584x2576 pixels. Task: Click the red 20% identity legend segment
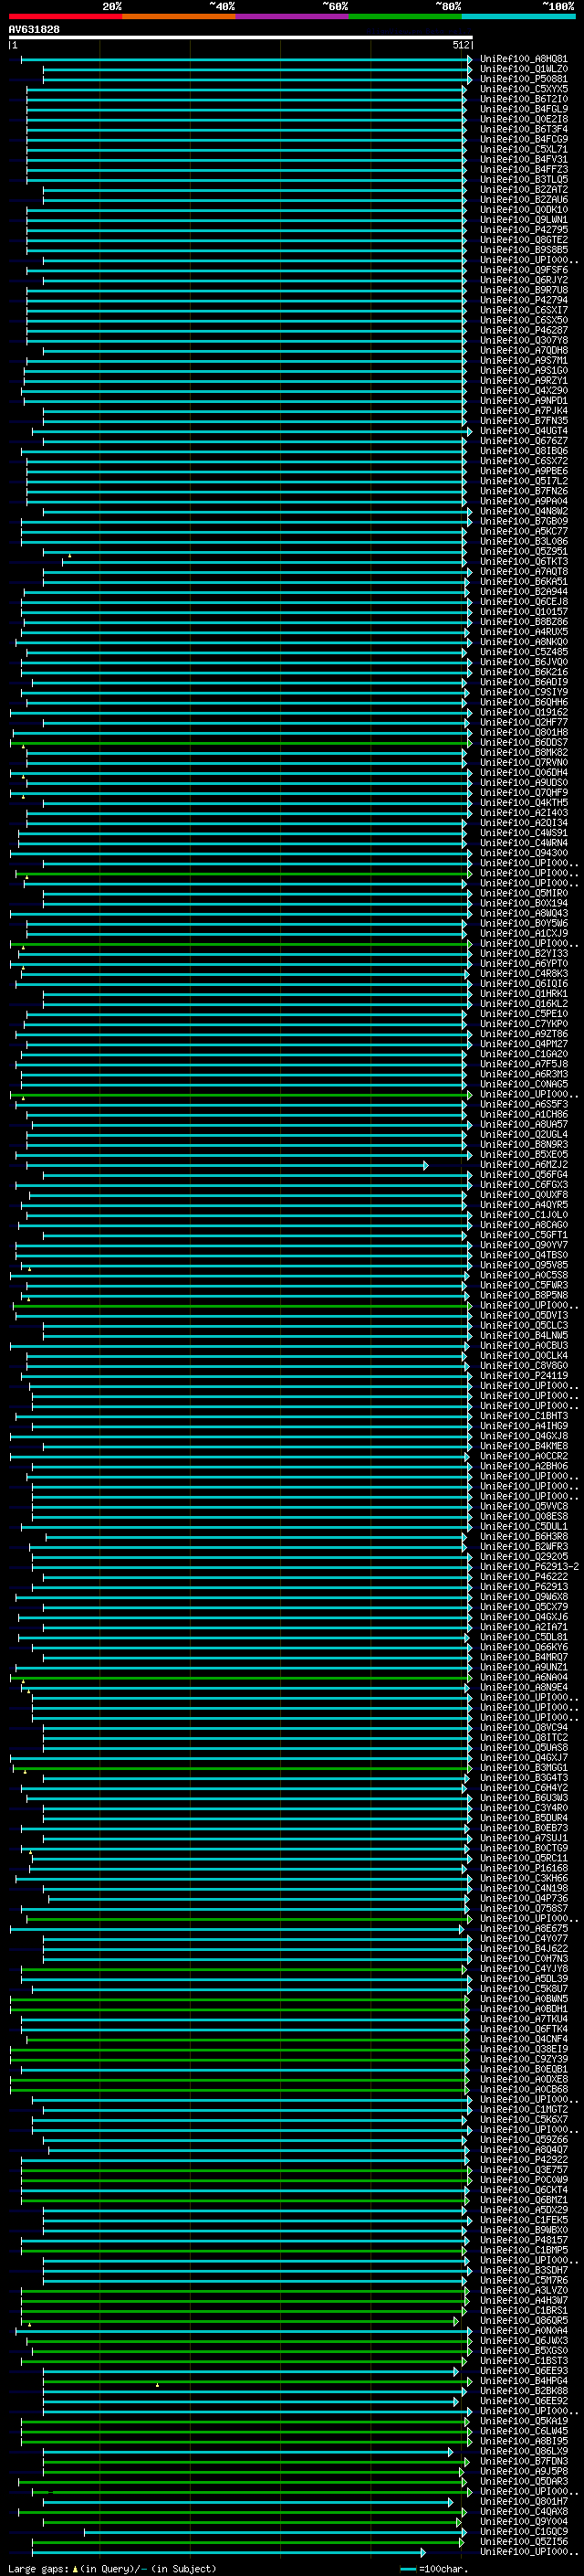(x=65, y=16)
